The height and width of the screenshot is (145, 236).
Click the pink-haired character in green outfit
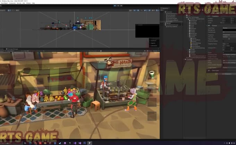click(x=132, y=100)
